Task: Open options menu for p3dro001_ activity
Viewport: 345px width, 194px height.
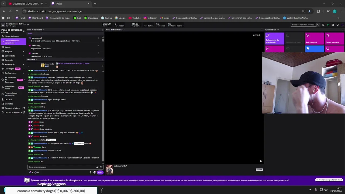Action: coord(98,46)
